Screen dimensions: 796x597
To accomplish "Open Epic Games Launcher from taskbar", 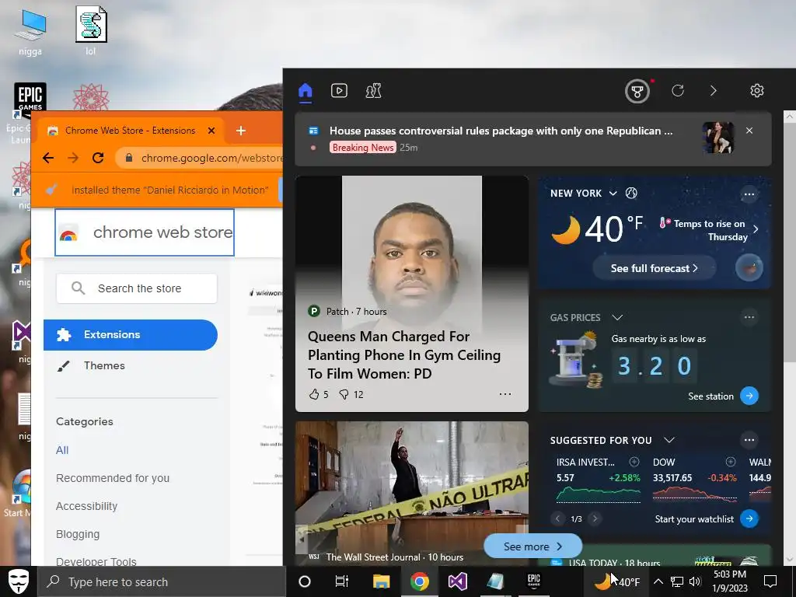I will click(534, 581).
